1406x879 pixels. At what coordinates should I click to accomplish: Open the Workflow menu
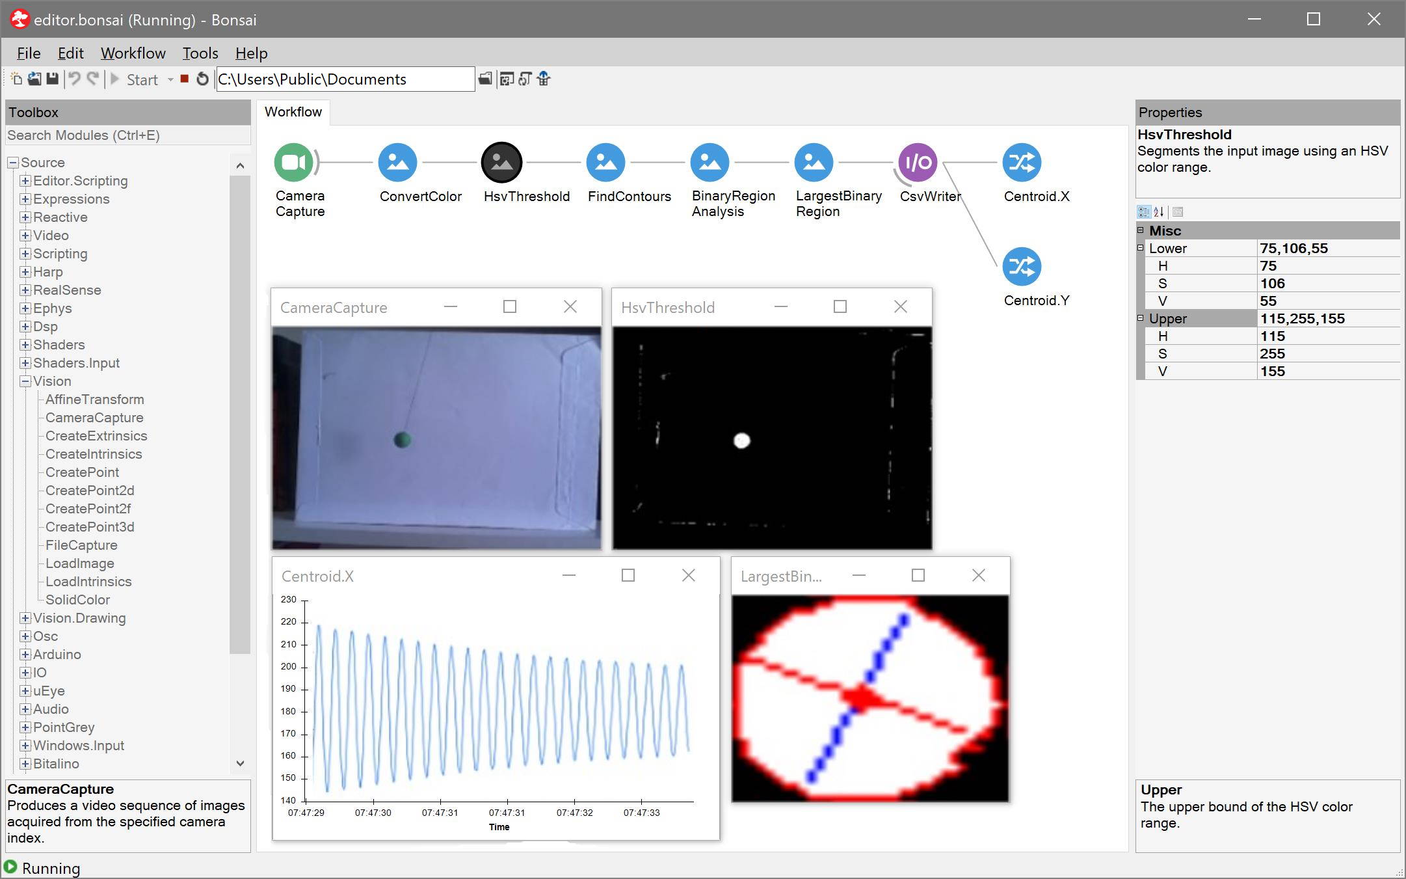pos(133,53)
